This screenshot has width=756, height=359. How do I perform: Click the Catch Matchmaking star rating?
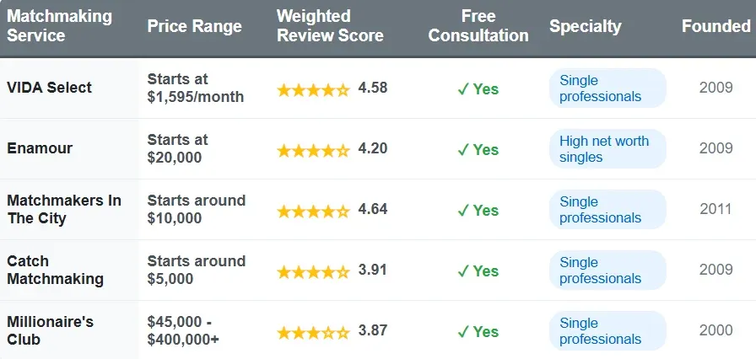[313, 271]
